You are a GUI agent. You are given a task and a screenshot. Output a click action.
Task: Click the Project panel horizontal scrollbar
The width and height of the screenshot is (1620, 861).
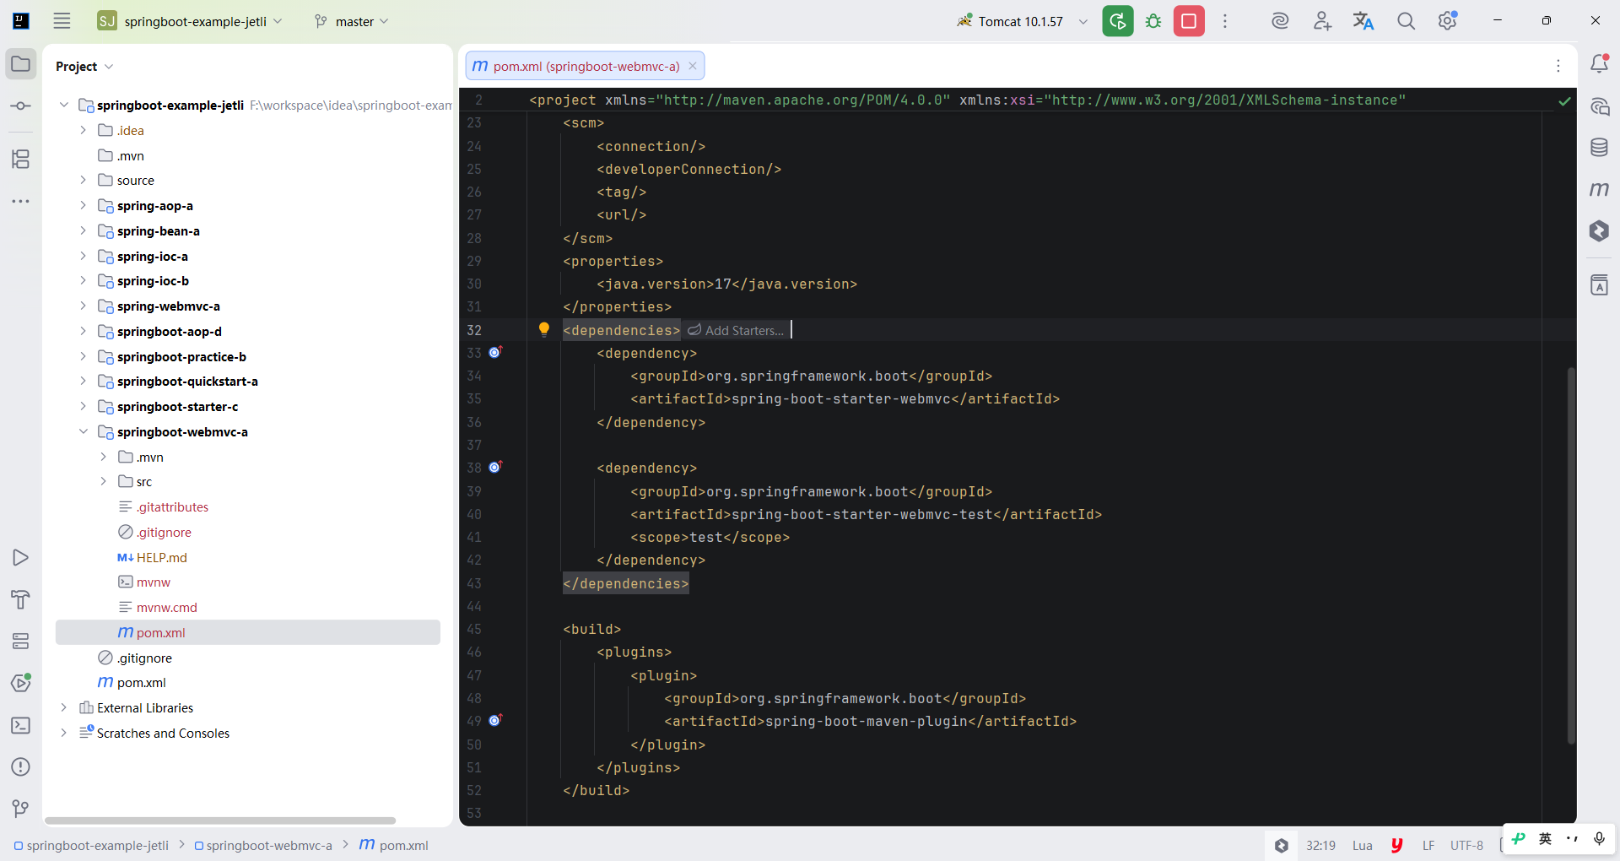tap(220, 820)
